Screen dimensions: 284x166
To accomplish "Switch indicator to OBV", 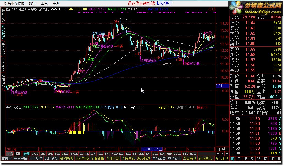I will coord(93,154).
